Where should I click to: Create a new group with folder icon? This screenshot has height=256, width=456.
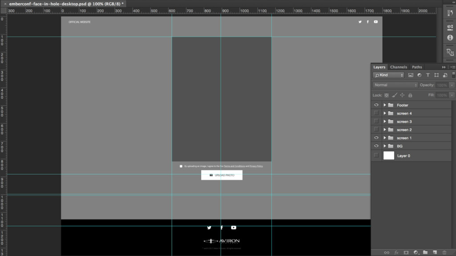[x=425, y=252]
